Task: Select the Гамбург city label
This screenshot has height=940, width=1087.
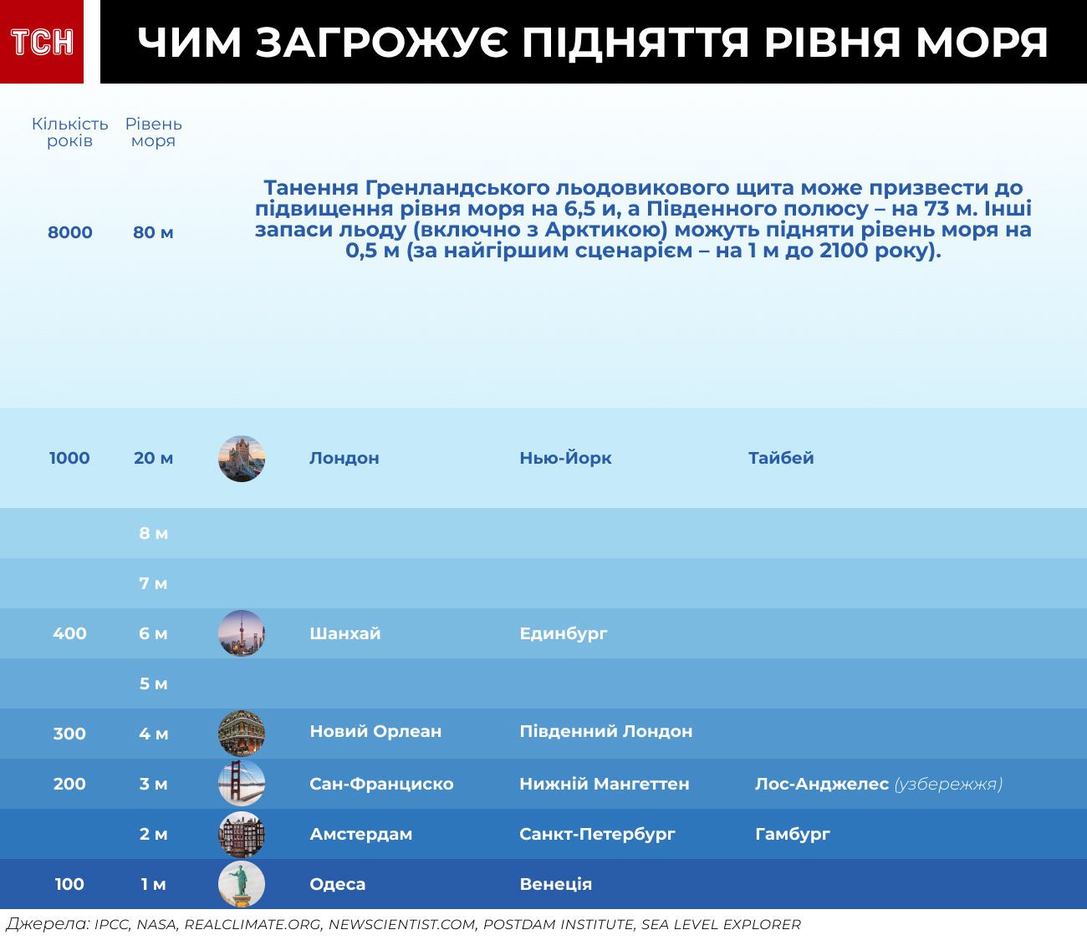Action: (x=792, y=834)
